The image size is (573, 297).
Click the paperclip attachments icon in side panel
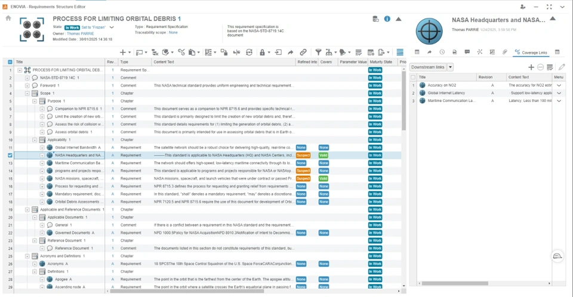(x=505, y=52)
